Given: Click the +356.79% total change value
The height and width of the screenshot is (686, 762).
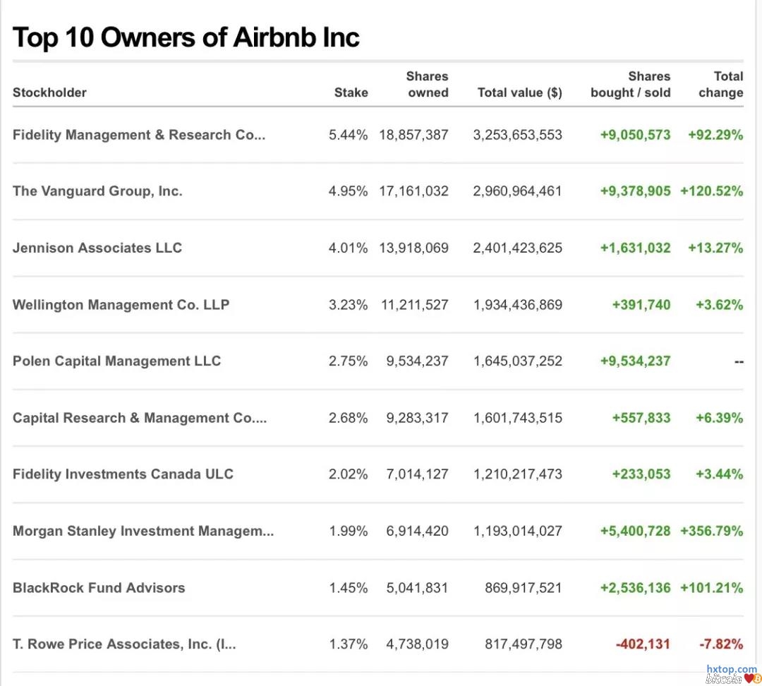Looking at the screenshot, I should point(711,531).
